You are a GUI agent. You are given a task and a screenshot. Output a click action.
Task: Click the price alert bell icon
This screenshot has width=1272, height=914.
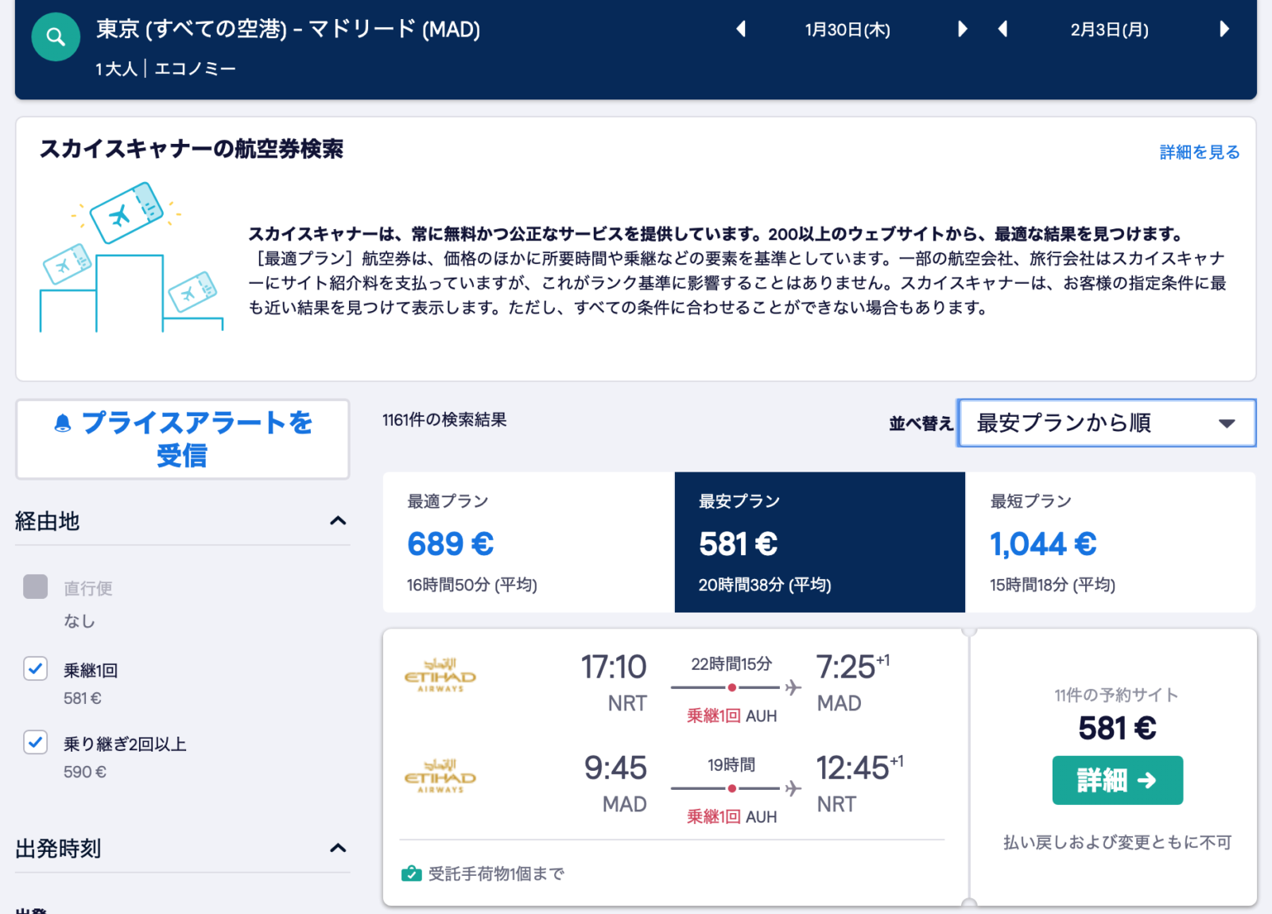63,422
